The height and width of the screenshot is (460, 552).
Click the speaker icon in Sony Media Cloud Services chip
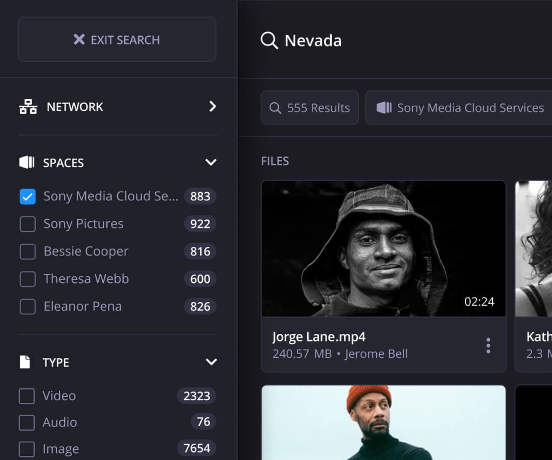(x=384, y=108)
